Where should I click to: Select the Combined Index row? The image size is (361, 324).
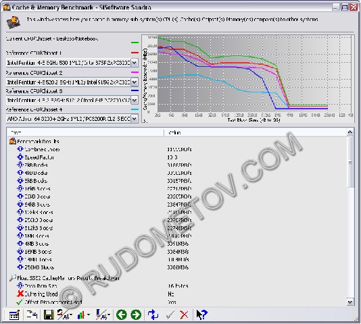pos(176,149)
